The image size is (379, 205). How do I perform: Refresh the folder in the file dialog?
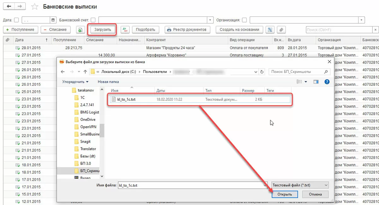coord(262,72)
